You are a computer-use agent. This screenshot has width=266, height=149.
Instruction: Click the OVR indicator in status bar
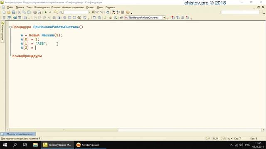[x=223, y=139]
